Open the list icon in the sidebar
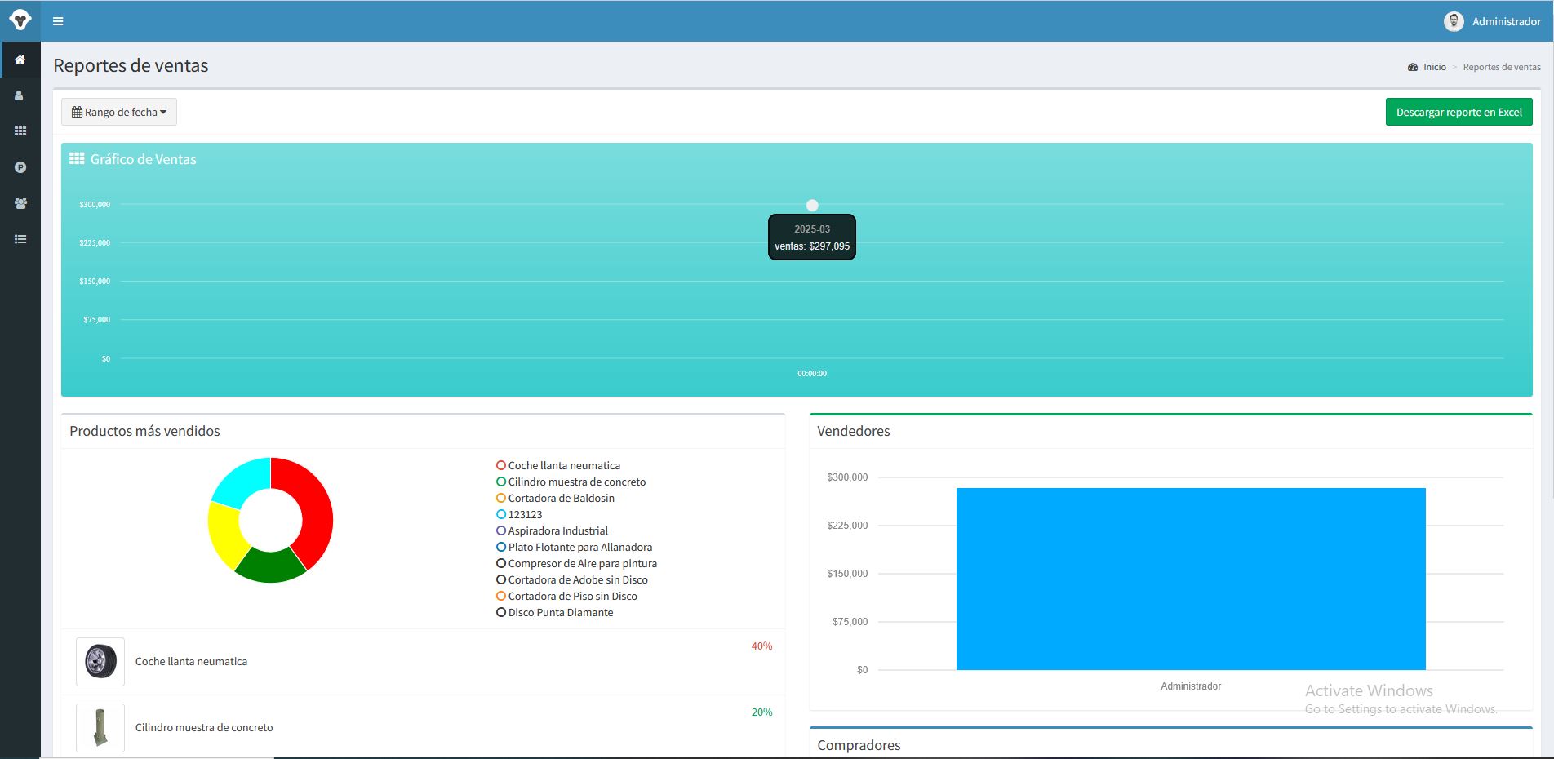 click(x=20, y=239)
